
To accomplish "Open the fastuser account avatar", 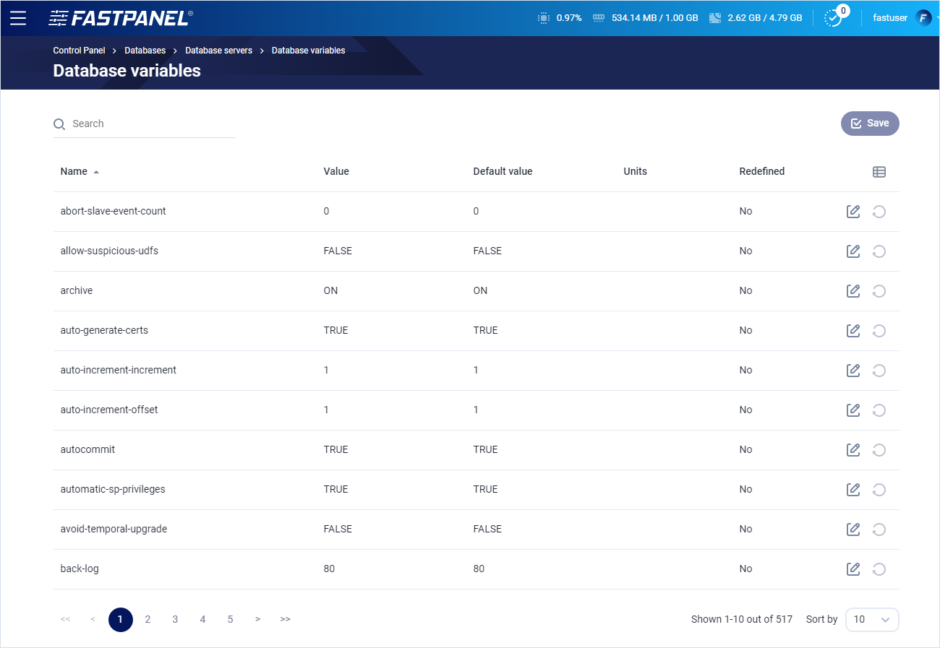I will pyautogui.click(x=923, y=18).
